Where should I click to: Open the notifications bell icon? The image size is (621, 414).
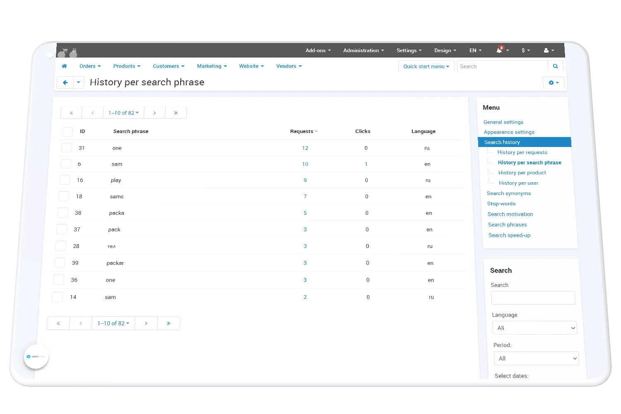pyautogui.click(x=500, y=51)
